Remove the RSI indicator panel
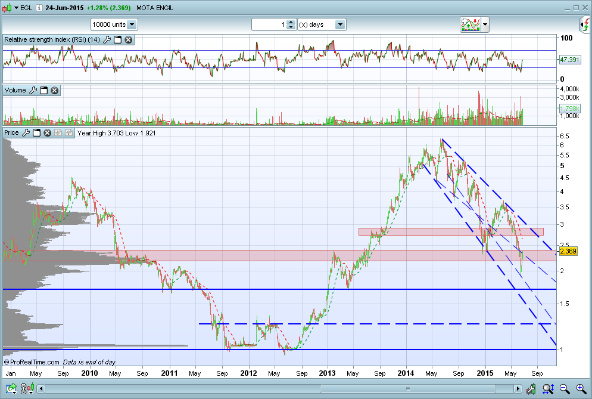Viewport: 592px width, 399px height. [x=128, y=40]
